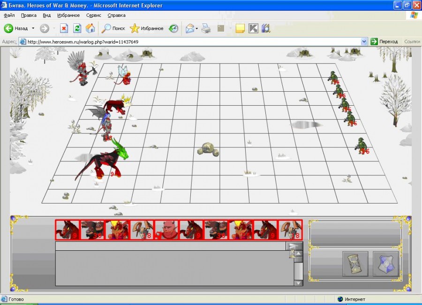
Task: Click the K toolbar icon
Action: (253, 28)
